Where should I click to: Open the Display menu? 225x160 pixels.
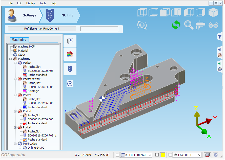[31, 3]
